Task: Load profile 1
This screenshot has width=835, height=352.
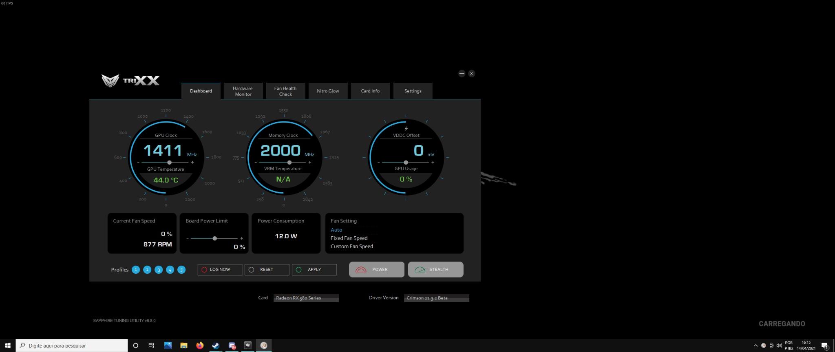Action: 136,270
